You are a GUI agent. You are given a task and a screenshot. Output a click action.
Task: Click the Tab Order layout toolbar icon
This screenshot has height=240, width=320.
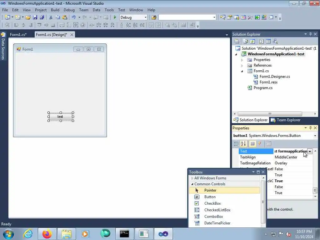coord(192,25)
